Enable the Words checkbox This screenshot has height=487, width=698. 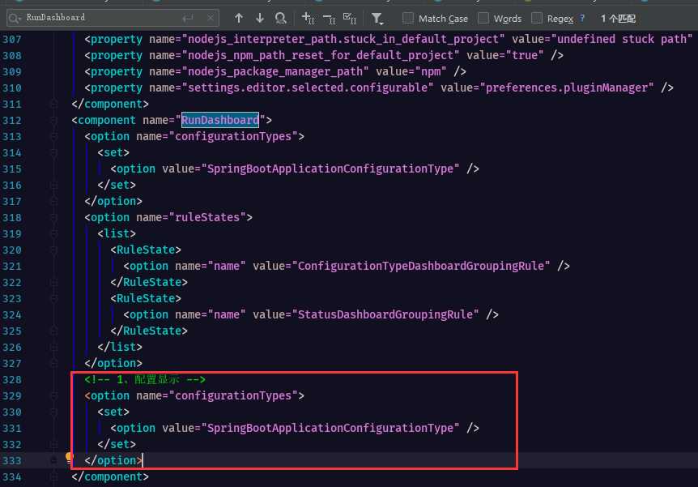(483, 19)
